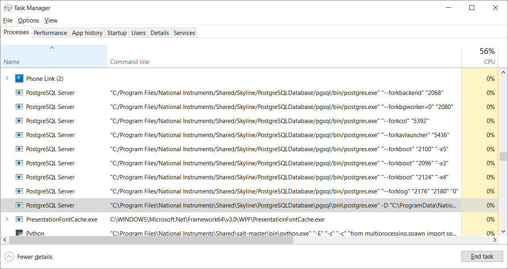
Task: Select command line with -D "C:\ProgramData
Action: tap(284, 205)
